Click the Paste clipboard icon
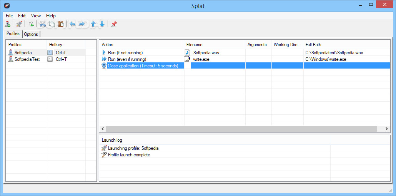This screenshot has width=396, height=196. pyautogui.click(x=61, y=24)
